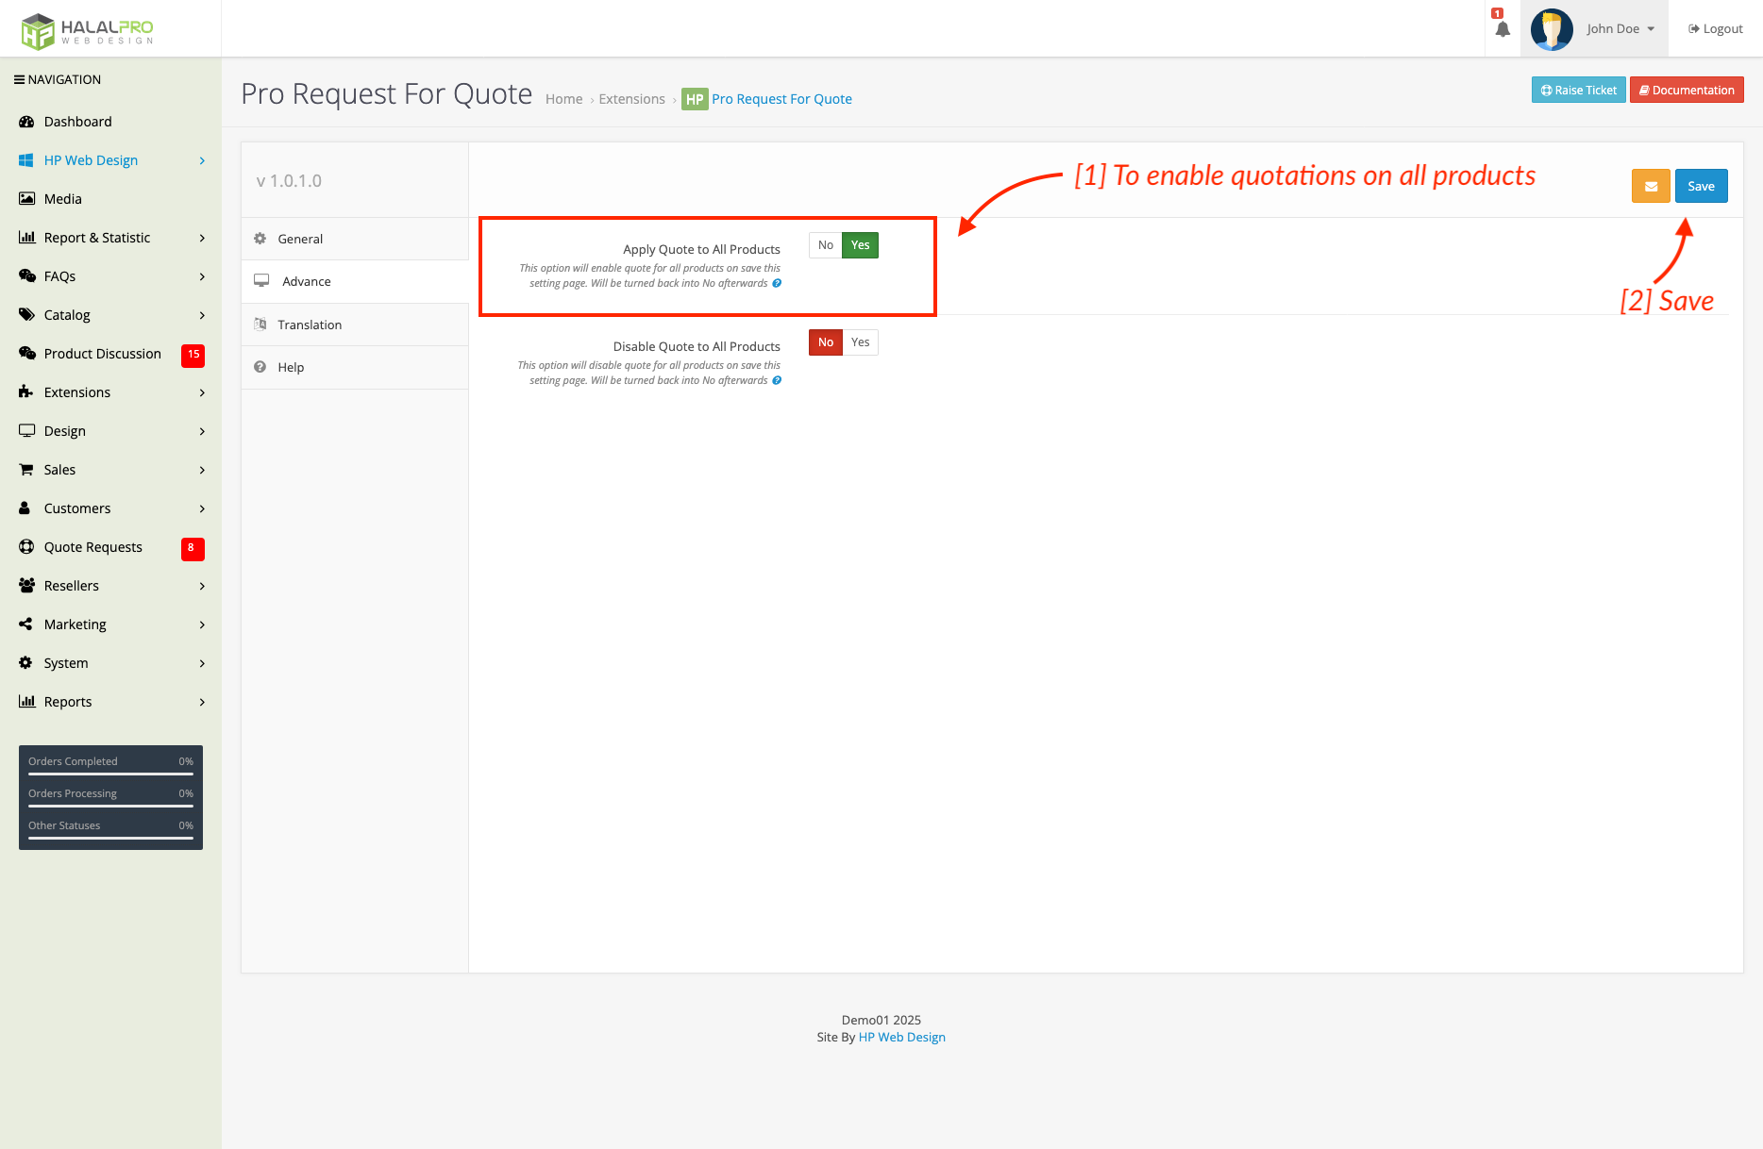Expand the Sales submenu chevron
1763x1149 pixels.
pyautogui.click(x=202, y=470)
